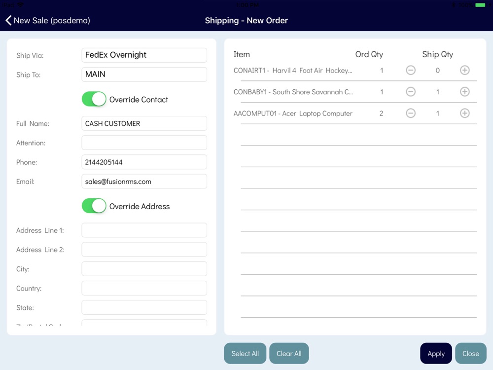493x370 pixels.
Task: Increase ship quantity for Harvil Air Hockey item
Action: (x=464, y=71)
